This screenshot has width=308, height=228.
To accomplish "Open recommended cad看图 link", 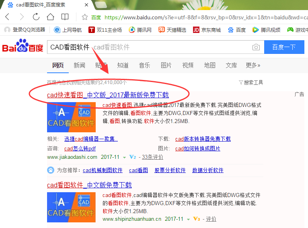I will [x=138, y=170].
